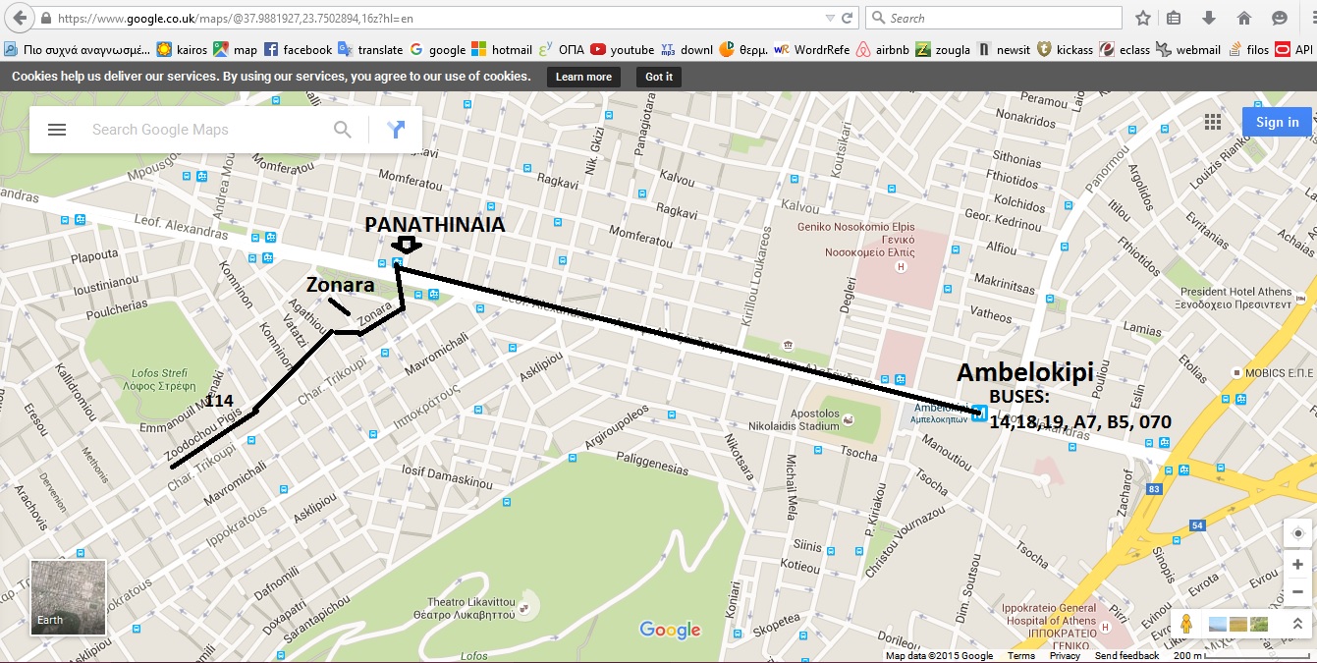Open directions with the blue arrow icon
This screenshot has height=663, width=1317.
(396, 130)
